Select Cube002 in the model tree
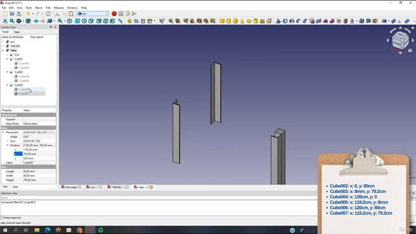This screenshot has height=234, width=416. [24, 64]
